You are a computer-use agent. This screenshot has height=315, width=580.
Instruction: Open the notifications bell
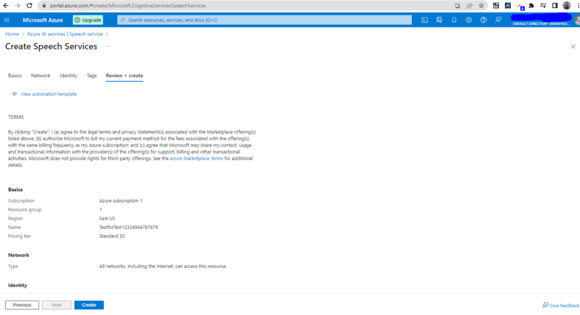pyautogui.click(x=454, y=20)
